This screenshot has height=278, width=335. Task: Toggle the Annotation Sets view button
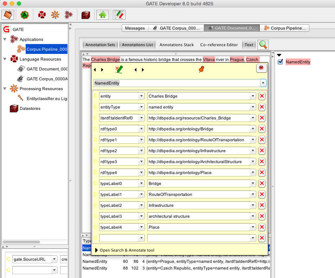point(100,45)
